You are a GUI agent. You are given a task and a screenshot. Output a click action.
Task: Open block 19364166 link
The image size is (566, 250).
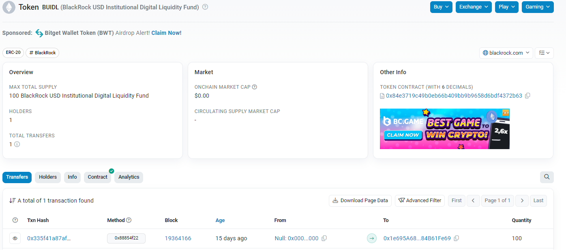click(x=178, y=238)
